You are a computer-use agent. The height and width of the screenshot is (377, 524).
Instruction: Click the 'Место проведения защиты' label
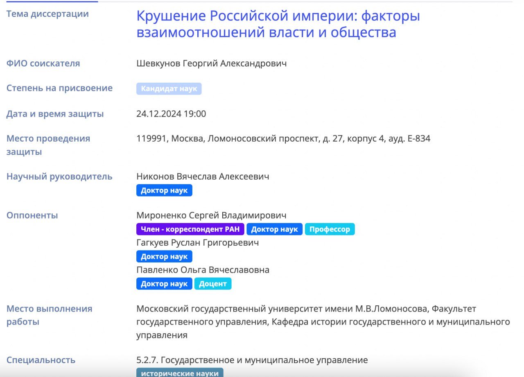[x=48, y=145]
